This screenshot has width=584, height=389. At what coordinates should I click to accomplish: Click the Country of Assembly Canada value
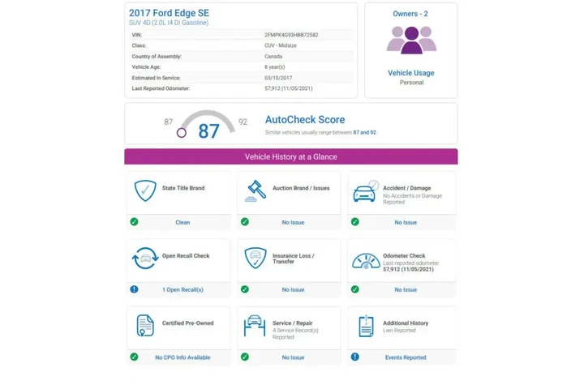273,57
